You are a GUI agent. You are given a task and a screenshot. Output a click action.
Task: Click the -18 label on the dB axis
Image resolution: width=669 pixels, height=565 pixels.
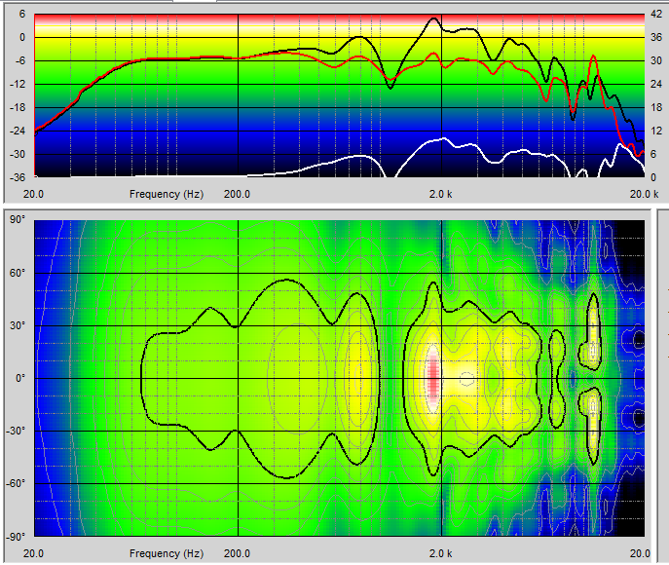[x=18, y=107]
